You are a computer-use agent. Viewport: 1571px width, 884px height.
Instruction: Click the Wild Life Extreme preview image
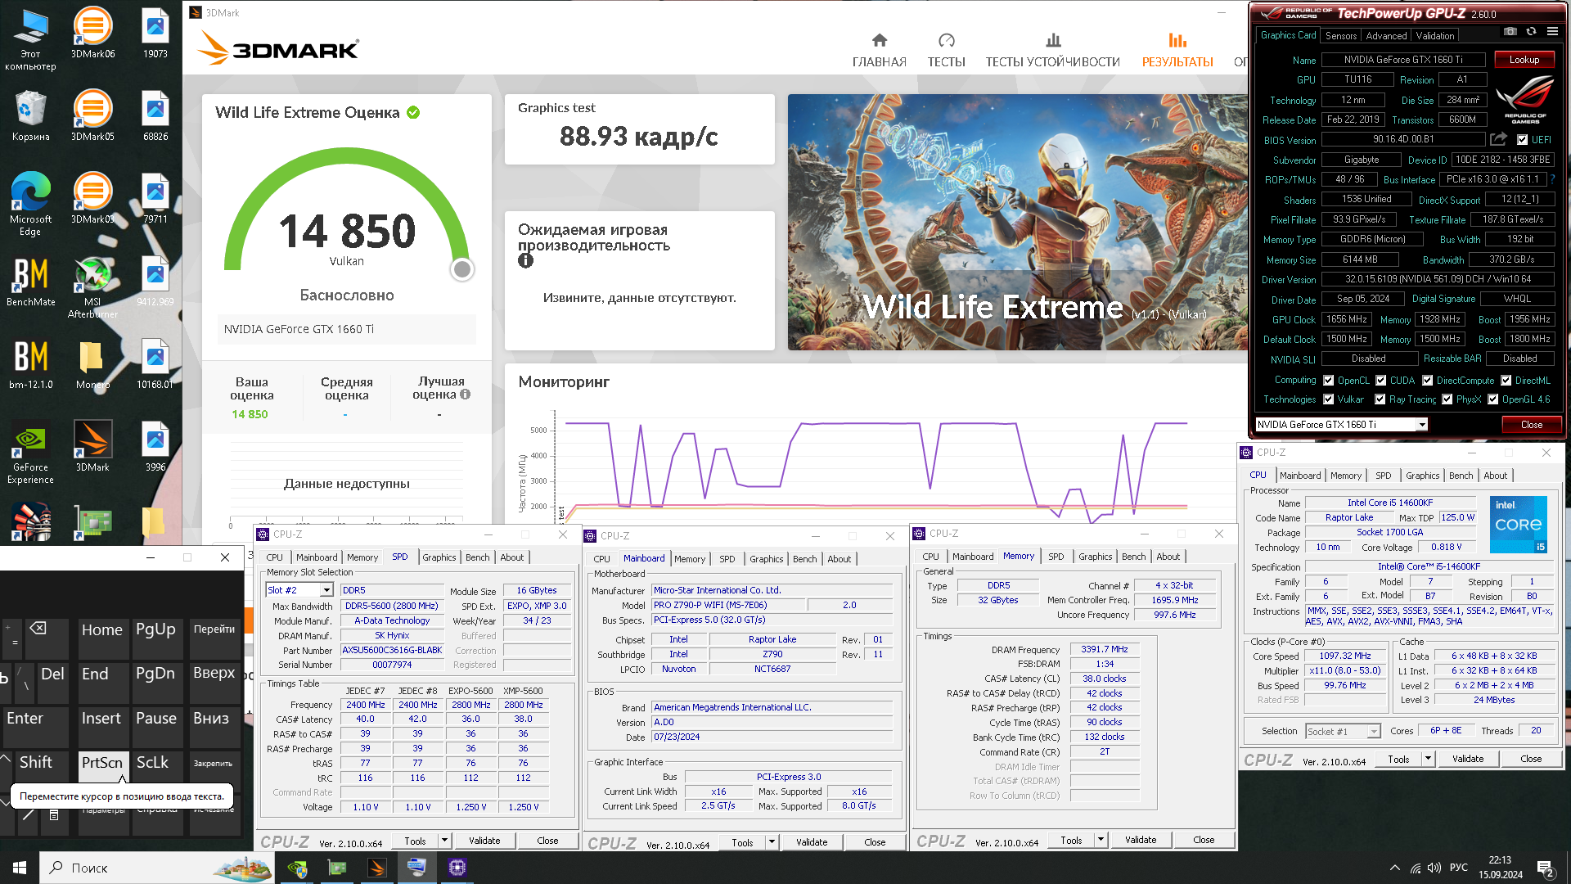point(1018,222)
